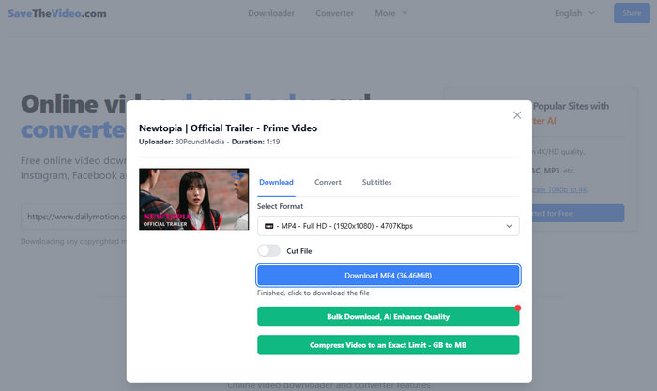The height and width of the screenshot is (391, 657).
Task: Expand the More menu
Action: pyautogui.click(x=390, y=13)
